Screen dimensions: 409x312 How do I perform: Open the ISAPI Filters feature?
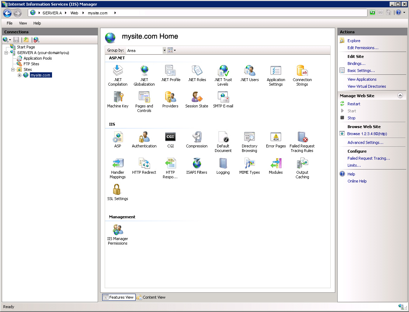[x=197, y=166]
